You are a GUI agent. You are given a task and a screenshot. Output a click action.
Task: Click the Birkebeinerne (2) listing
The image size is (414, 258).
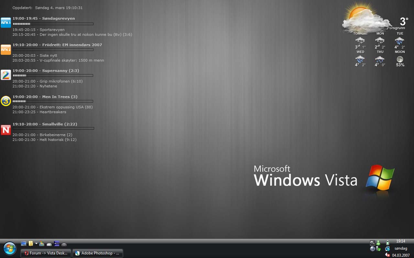point(42,135)
